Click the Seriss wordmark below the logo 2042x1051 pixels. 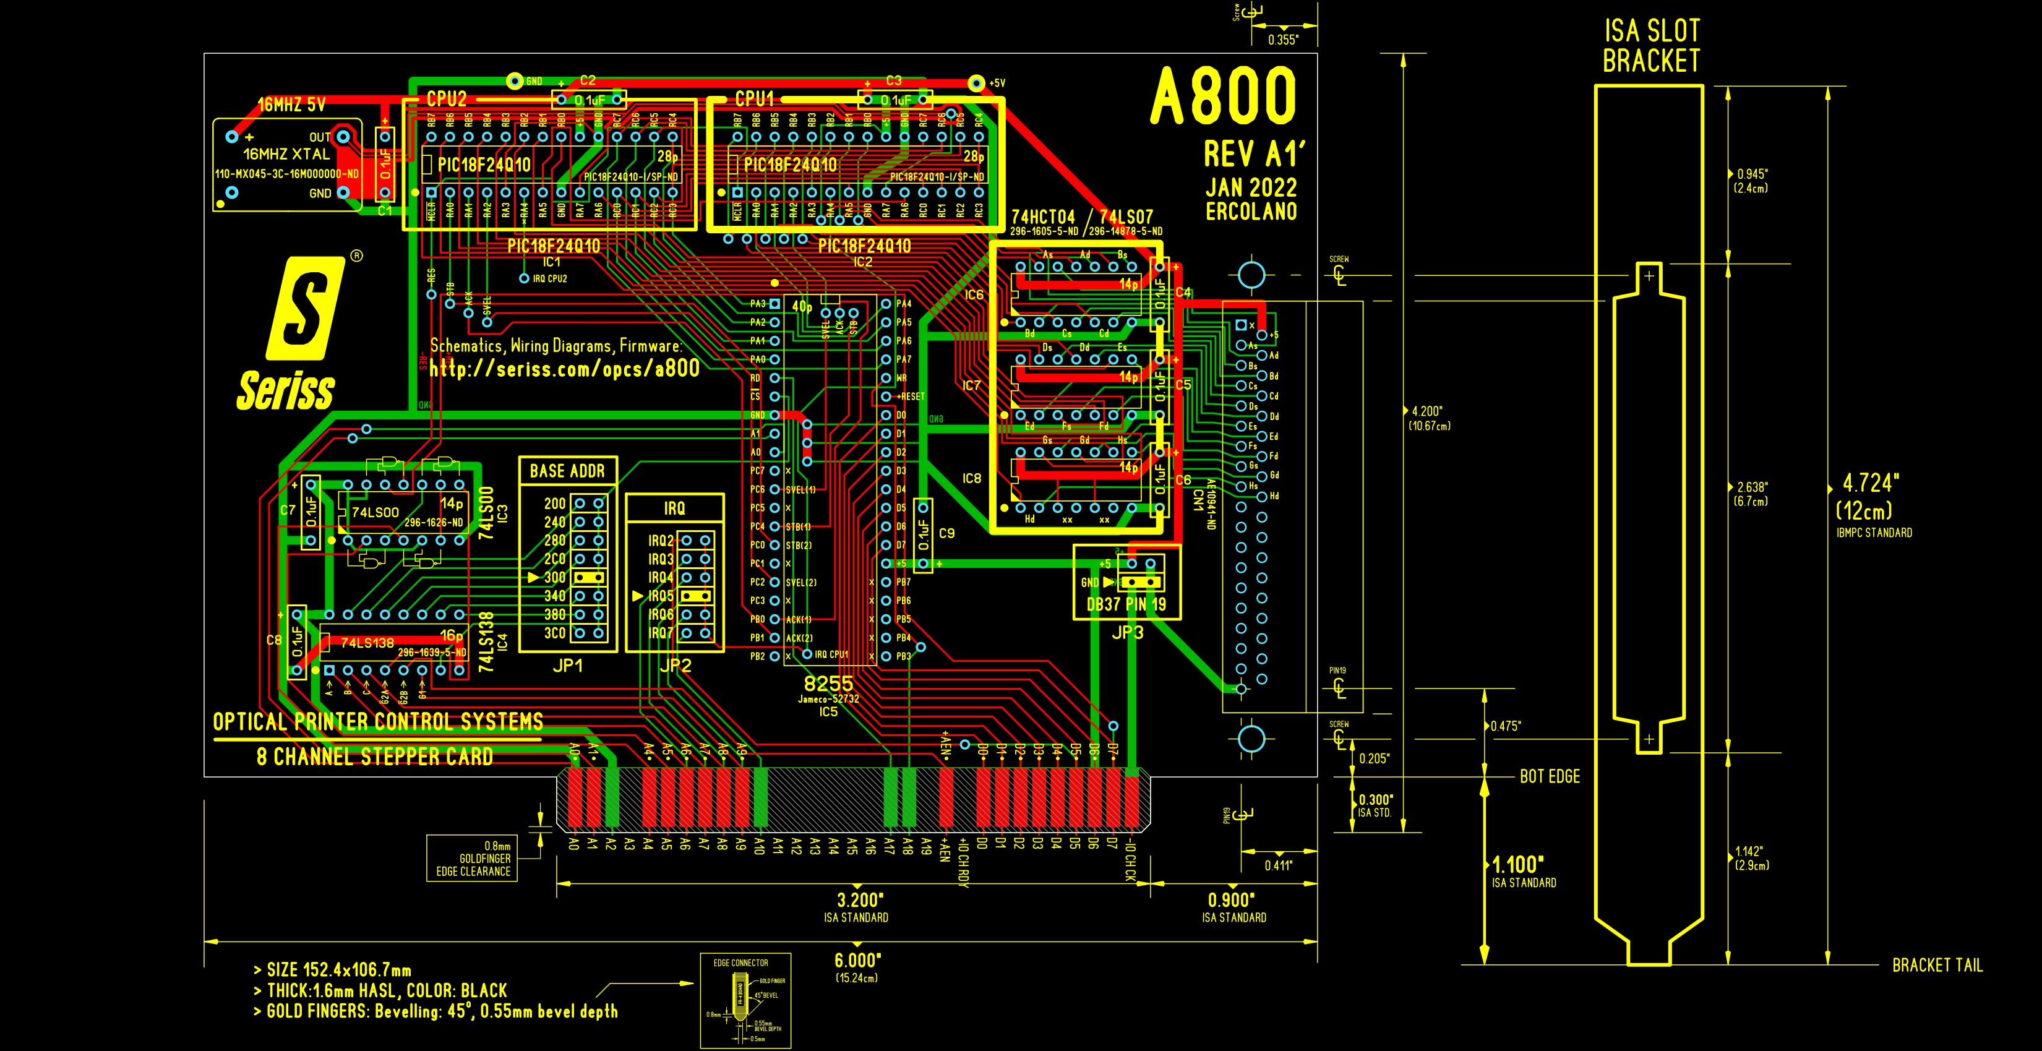click(285, 390)
